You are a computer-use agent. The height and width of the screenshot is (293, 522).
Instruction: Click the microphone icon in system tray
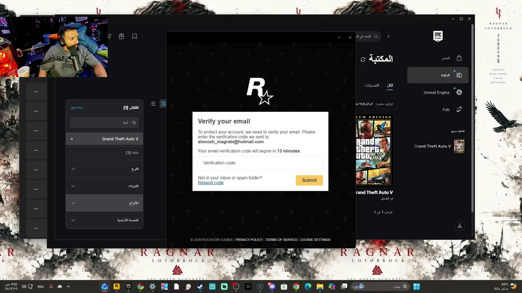(51, 286)
